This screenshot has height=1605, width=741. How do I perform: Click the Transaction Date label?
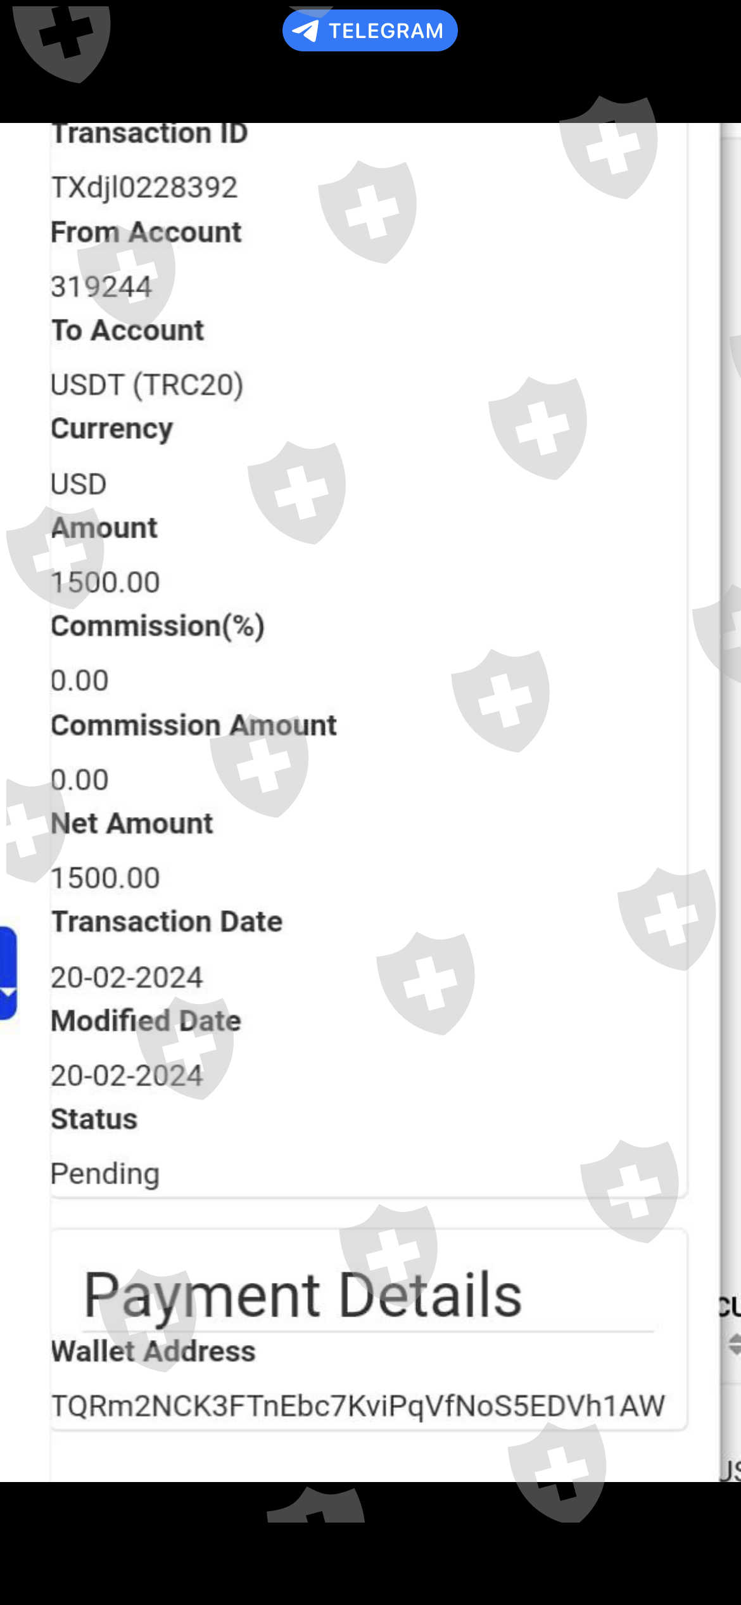click(167, 922)
